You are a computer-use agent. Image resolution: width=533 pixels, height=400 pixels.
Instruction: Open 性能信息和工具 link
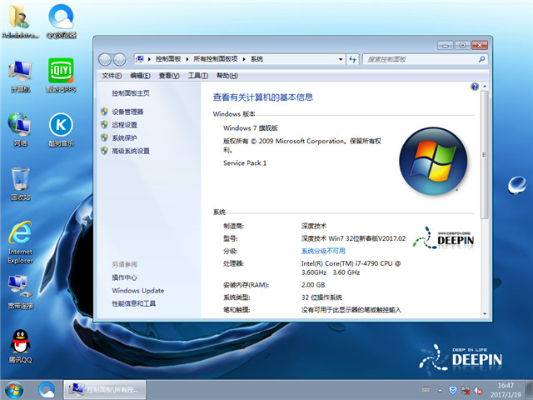pyautogui.click(x=134, y=303)
